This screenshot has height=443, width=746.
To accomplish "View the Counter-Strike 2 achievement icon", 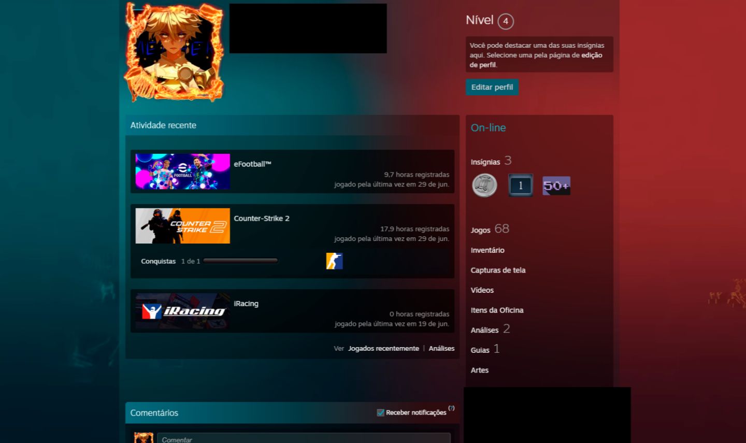I will pos(334,261).
